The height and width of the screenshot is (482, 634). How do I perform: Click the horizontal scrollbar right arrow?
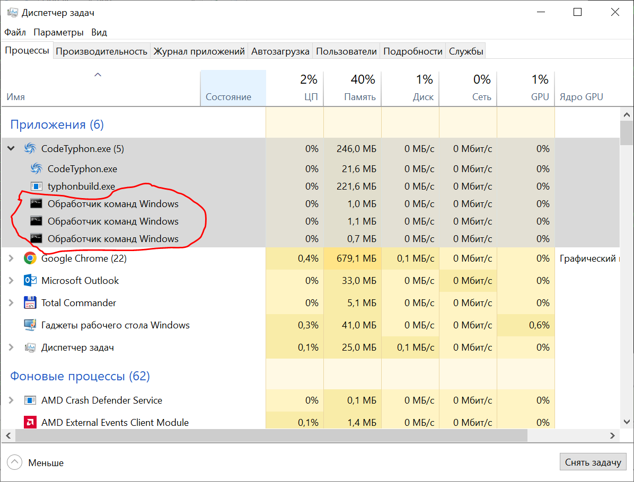point(613,435)
